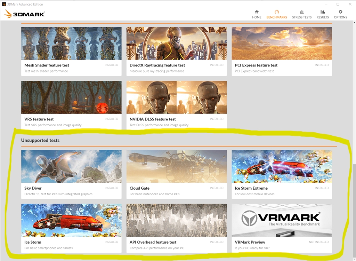Screen dimensions: 356x261
Task: Select the OPTIONS tab label
Action: pyautogui.click(x=340, y=17)
